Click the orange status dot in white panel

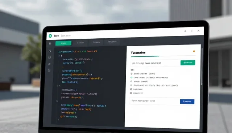coord(194,51)
